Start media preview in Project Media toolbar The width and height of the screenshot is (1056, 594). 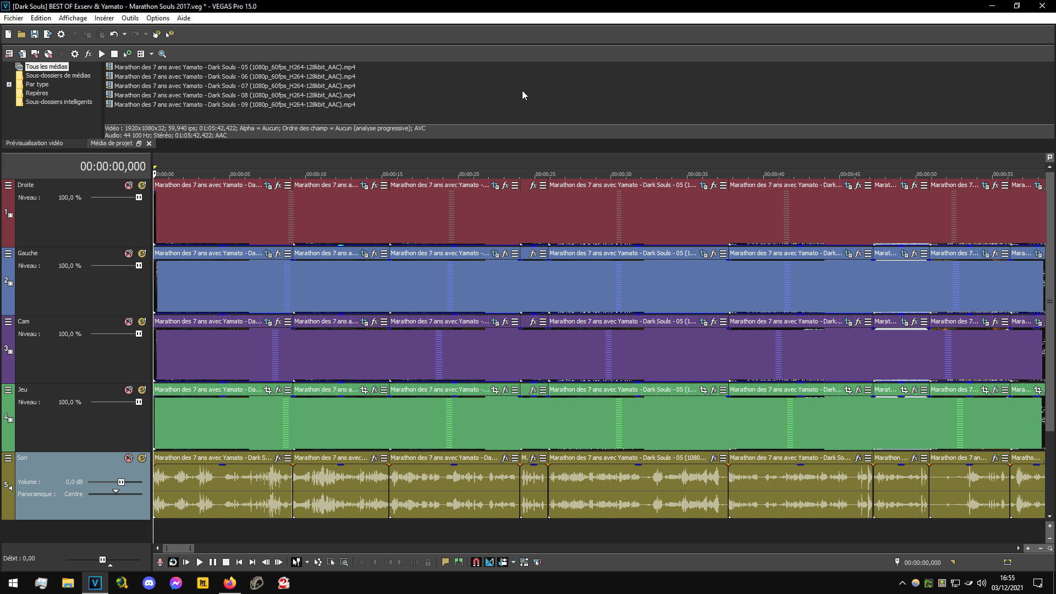pyautogui.click(x=102, y=54)
